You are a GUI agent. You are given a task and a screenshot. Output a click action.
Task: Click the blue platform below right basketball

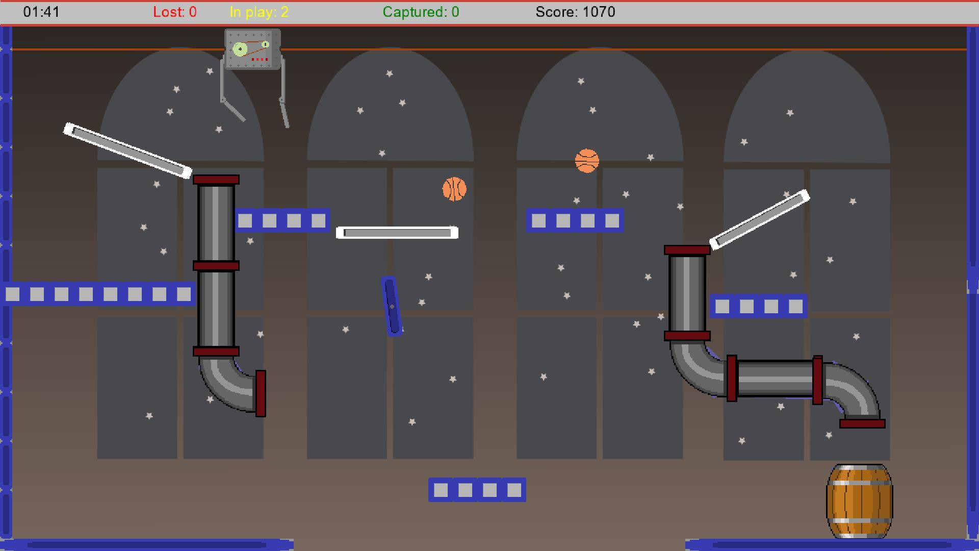click(x=575, y=220)
